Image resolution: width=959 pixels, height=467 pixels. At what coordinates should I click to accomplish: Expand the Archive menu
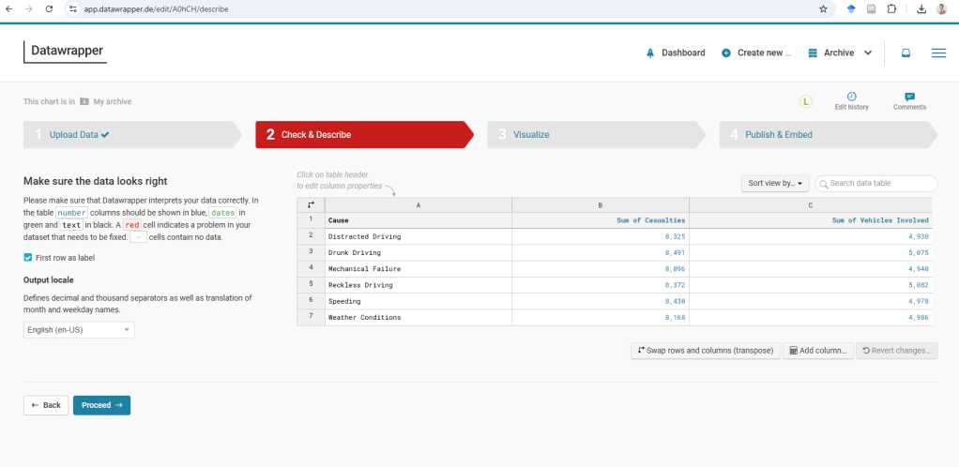[840, 53]
